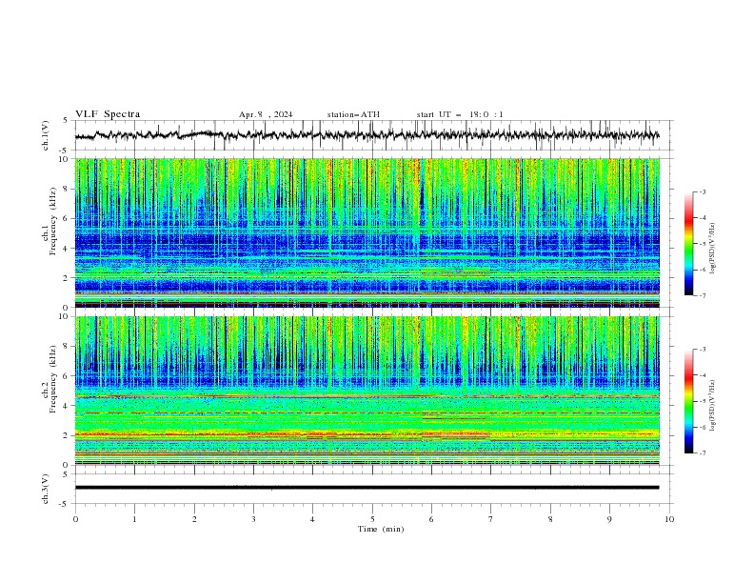Click lower colorbar tick label "-3"
The width and height of the screenshot is (754, 583).
[702, 350]
